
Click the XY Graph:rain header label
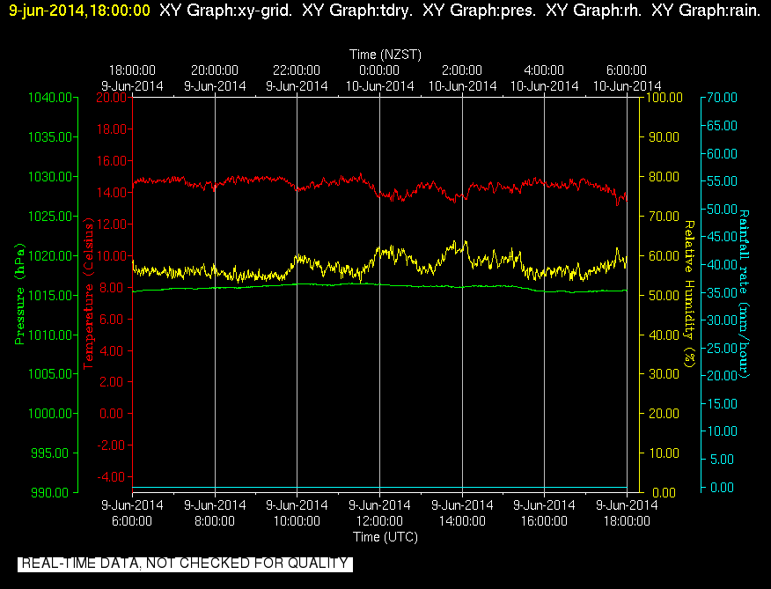pos(706,11)
